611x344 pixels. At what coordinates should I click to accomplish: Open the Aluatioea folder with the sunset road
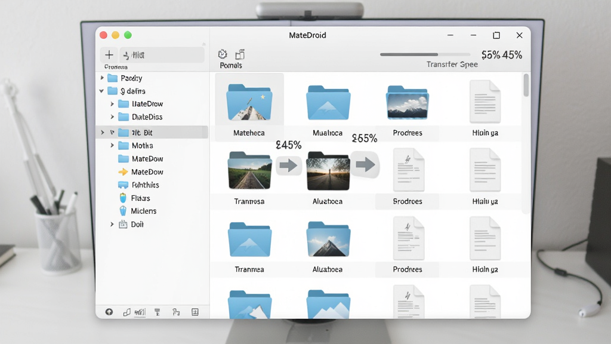(328, 170)
